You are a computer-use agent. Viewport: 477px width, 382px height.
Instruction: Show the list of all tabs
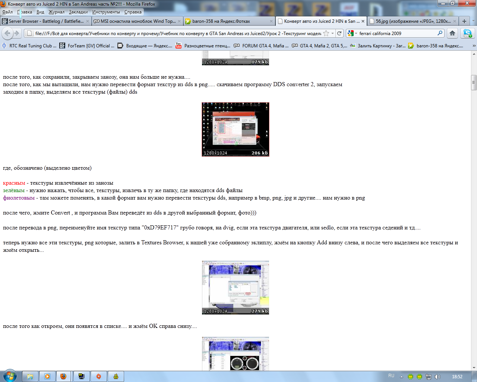click(x=474, y=21)
